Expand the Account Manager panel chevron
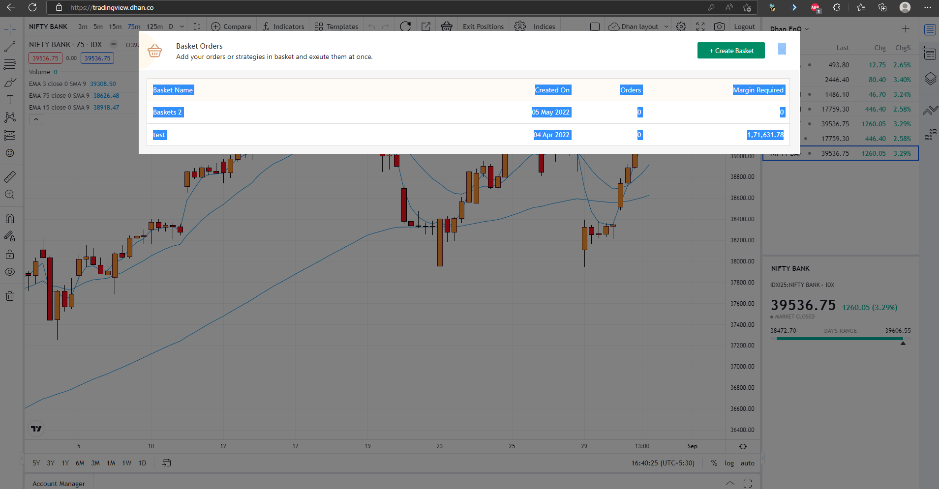939x489 pixels. [x=730, y=484]
